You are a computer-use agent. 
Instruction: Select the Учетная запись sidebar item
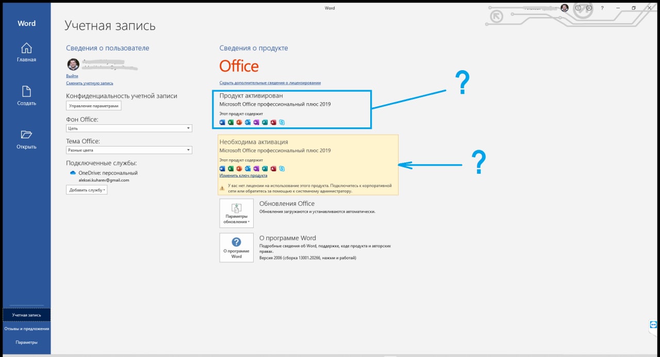(x=26, y=314)
